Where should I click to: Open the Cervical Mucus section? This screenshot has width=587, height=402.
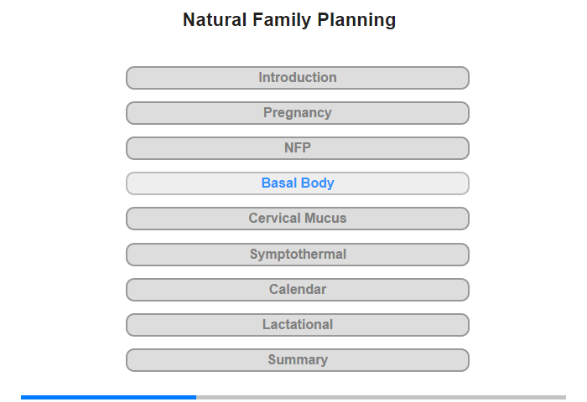pos(298,219)
